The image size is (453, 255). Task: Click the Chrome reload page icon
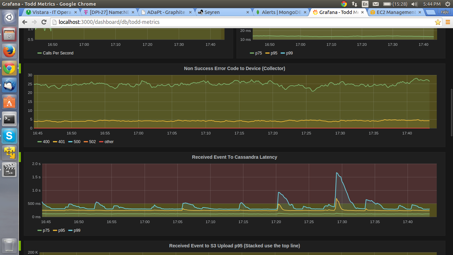44,22
